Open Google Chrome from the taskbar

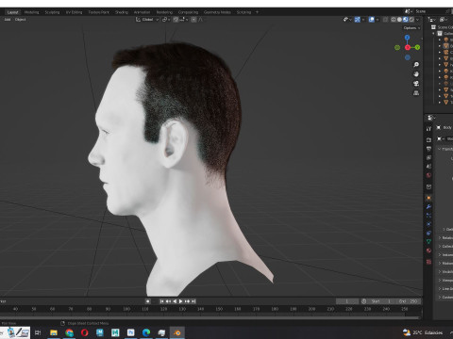(x=69, y=332)
